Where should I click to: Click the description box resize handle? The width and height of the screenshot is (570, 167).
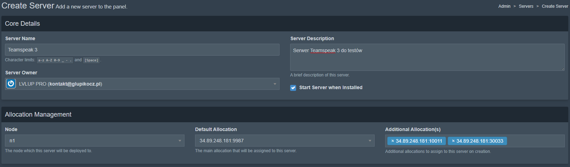(x=563, y=69)
